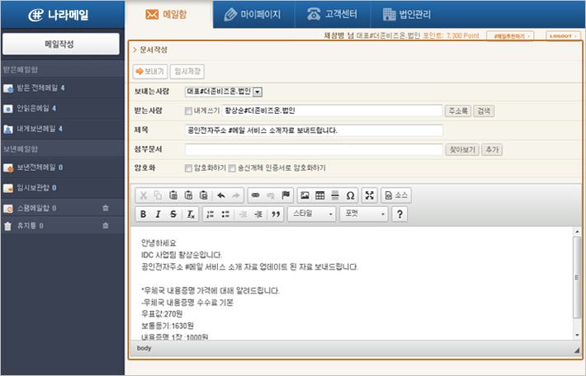Insert an image into the mail body
This screenshot has width=586, height=376.
[305, 195]
